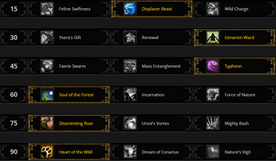Choose the Disorienting Roar bear icon

[x=47, y=123]
